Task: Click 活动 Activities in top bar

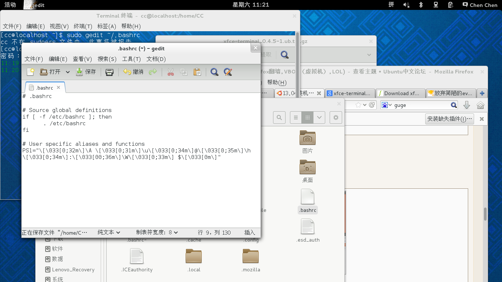Action: click(x=10, y=5)
